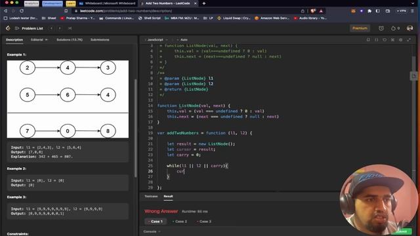Open the Editorial tab
This screenshot has height=236, width=420.
coord(39,39)
